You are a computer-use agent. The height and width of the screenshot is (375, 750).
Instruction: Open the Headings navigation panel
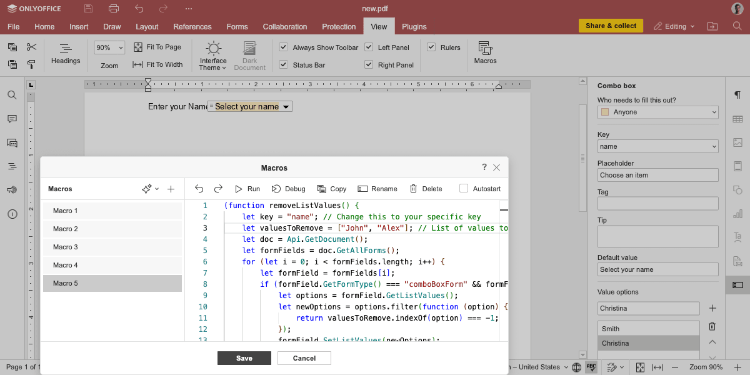click(66, 54)
